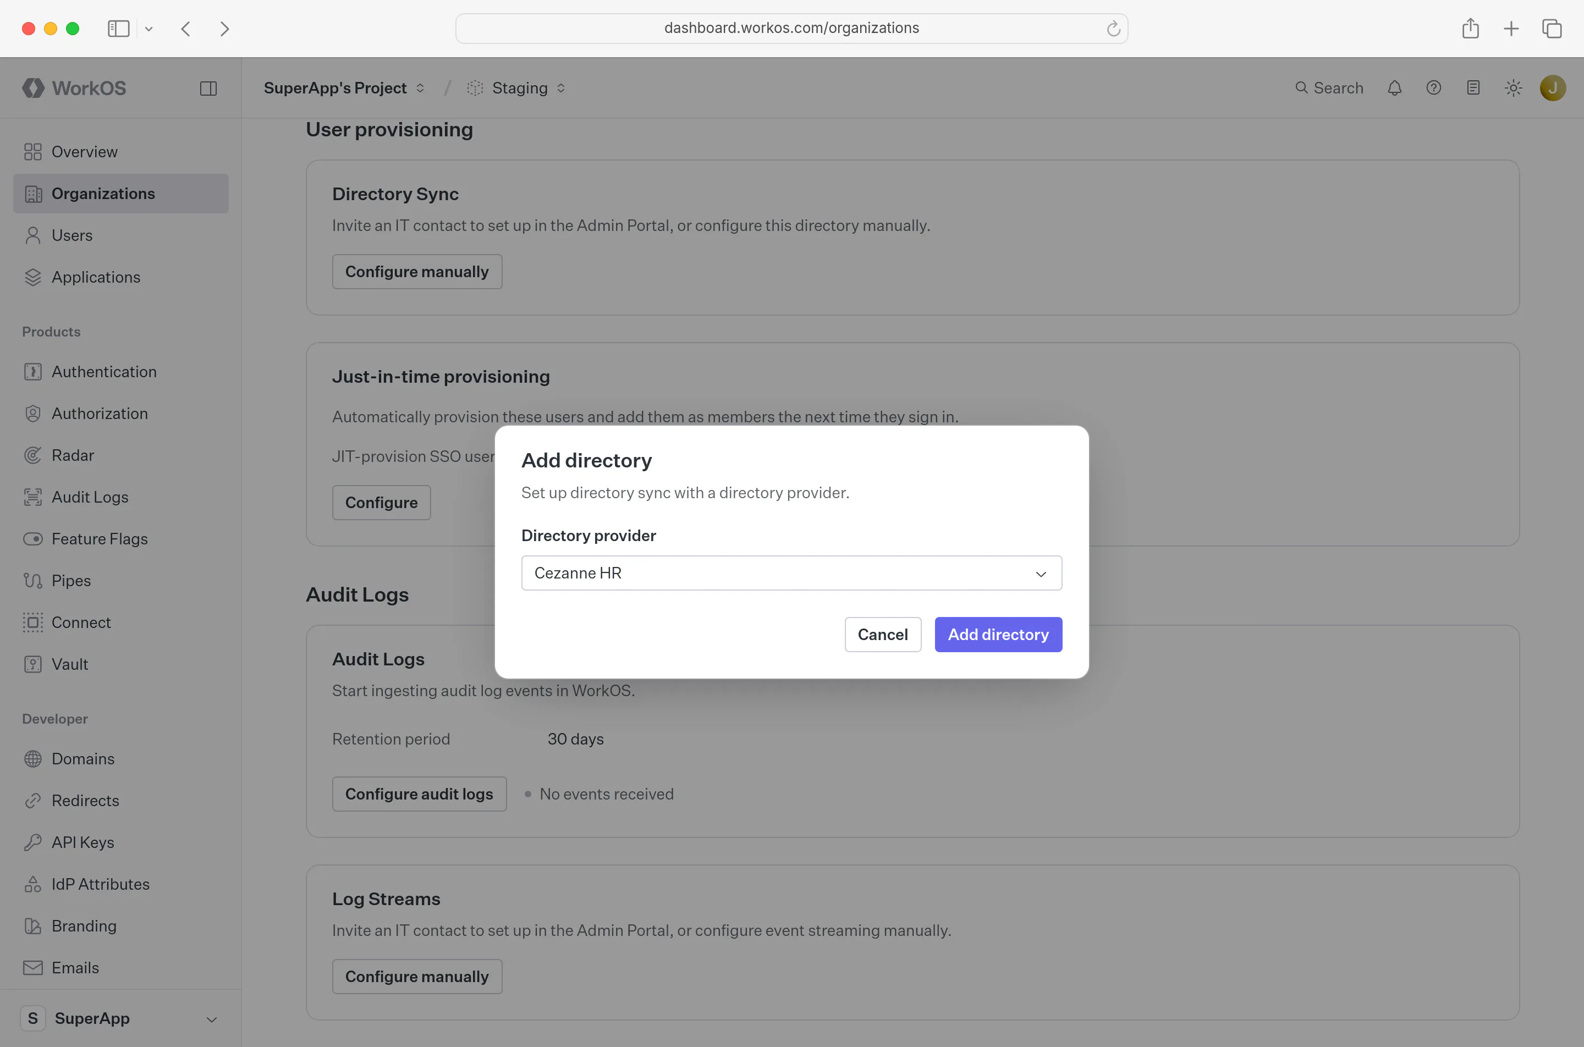Toggle the light theme sun icon

[1513, 88]
